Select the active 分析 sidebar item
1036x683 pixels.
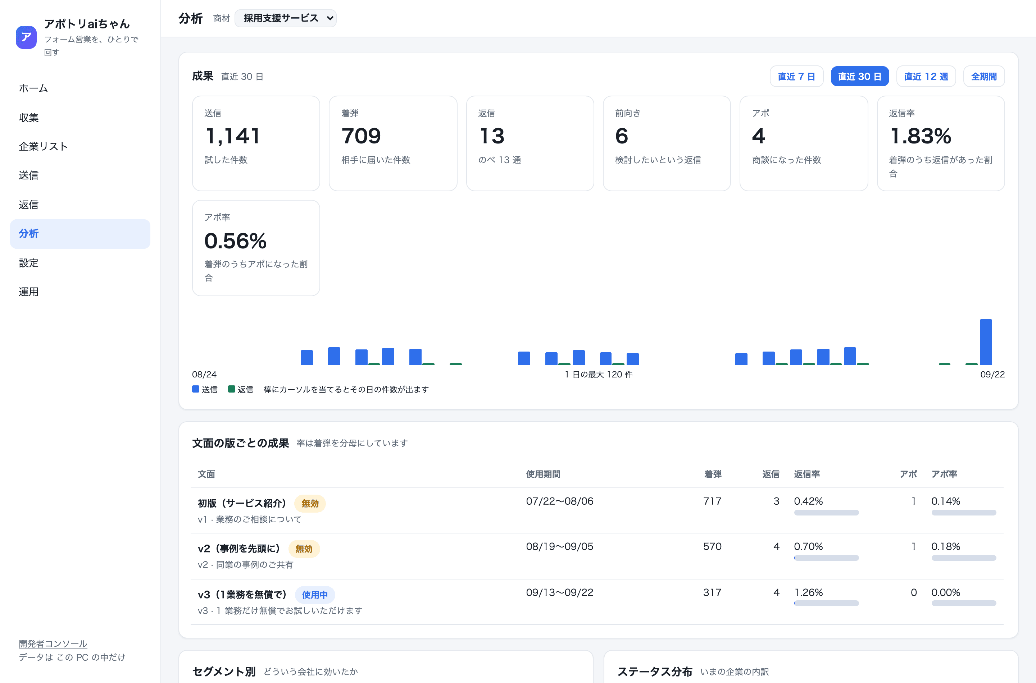point(80,234)
